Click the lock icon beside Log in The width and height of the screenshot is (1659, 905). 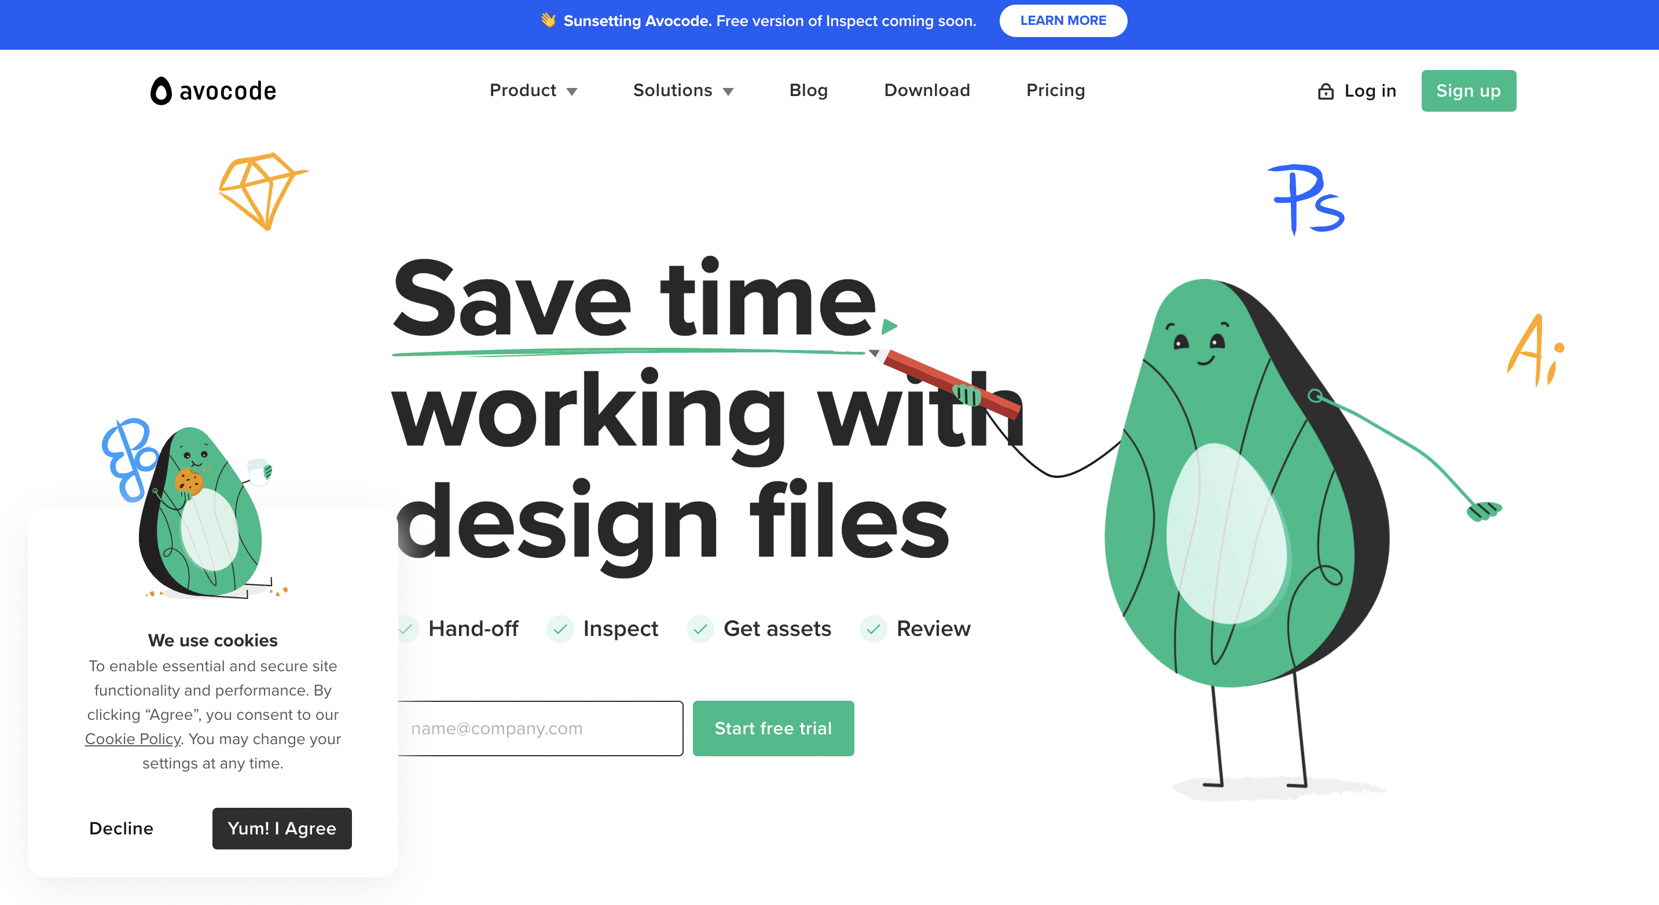point(1326,91)
